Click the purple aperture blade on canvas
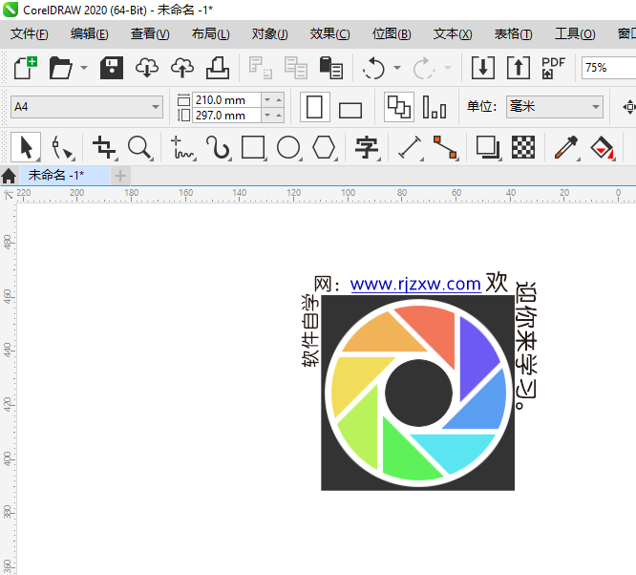Viewport: 636px width, 575px height. coord(476,355)
